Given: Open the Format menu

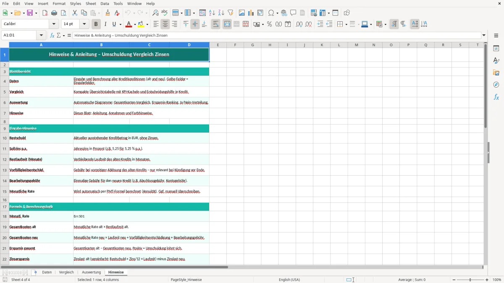Looking at the screenshot, I should [x=59, y=3].
